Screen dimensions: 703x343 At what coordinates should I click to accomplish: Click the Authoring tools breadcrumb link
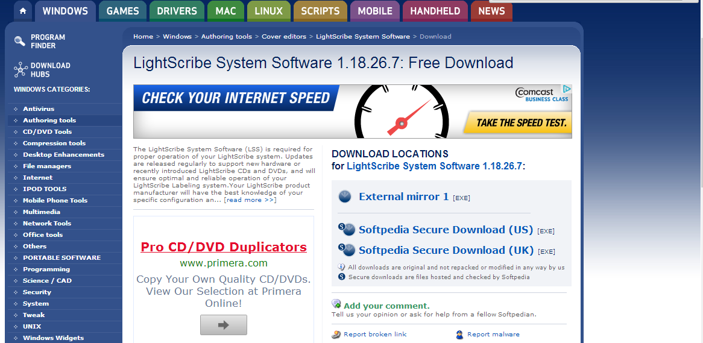227,36
